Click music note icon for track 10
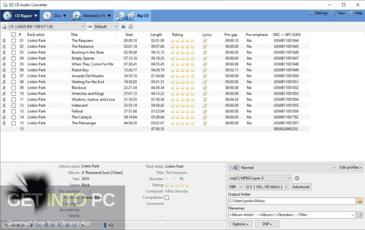This screenshot has width=365, height=230. click(4, 93)
